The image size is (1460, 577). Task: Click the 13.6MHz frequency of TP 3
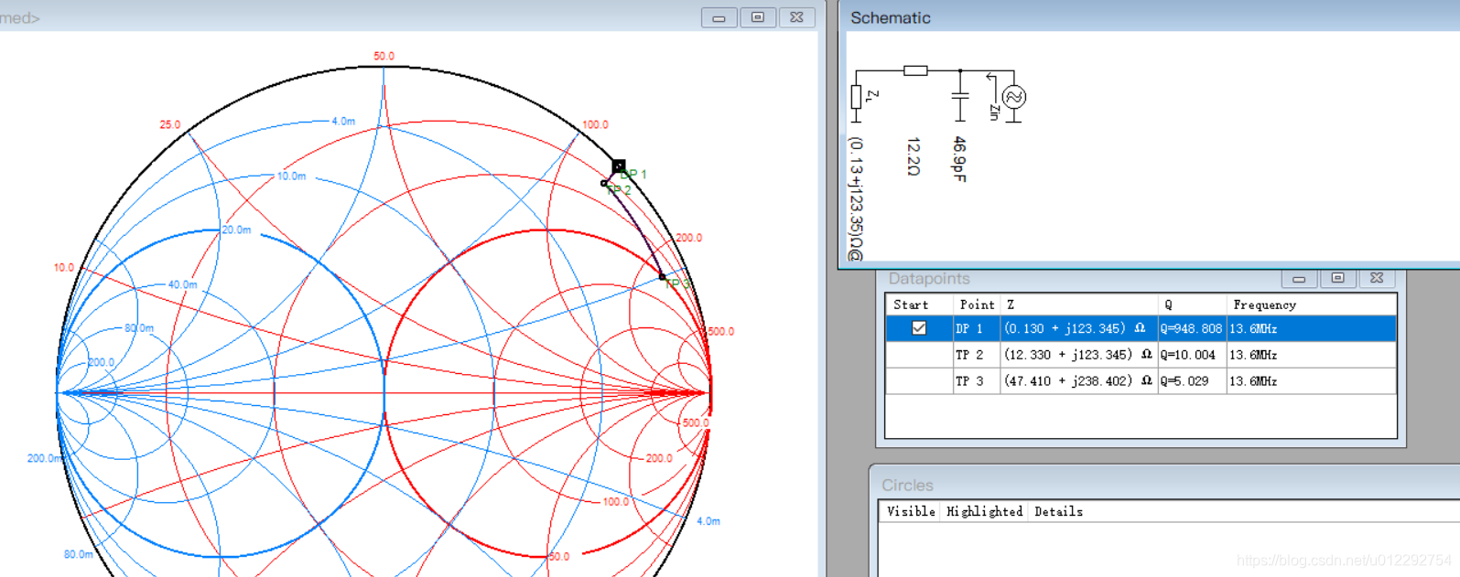click(1253, 381)
